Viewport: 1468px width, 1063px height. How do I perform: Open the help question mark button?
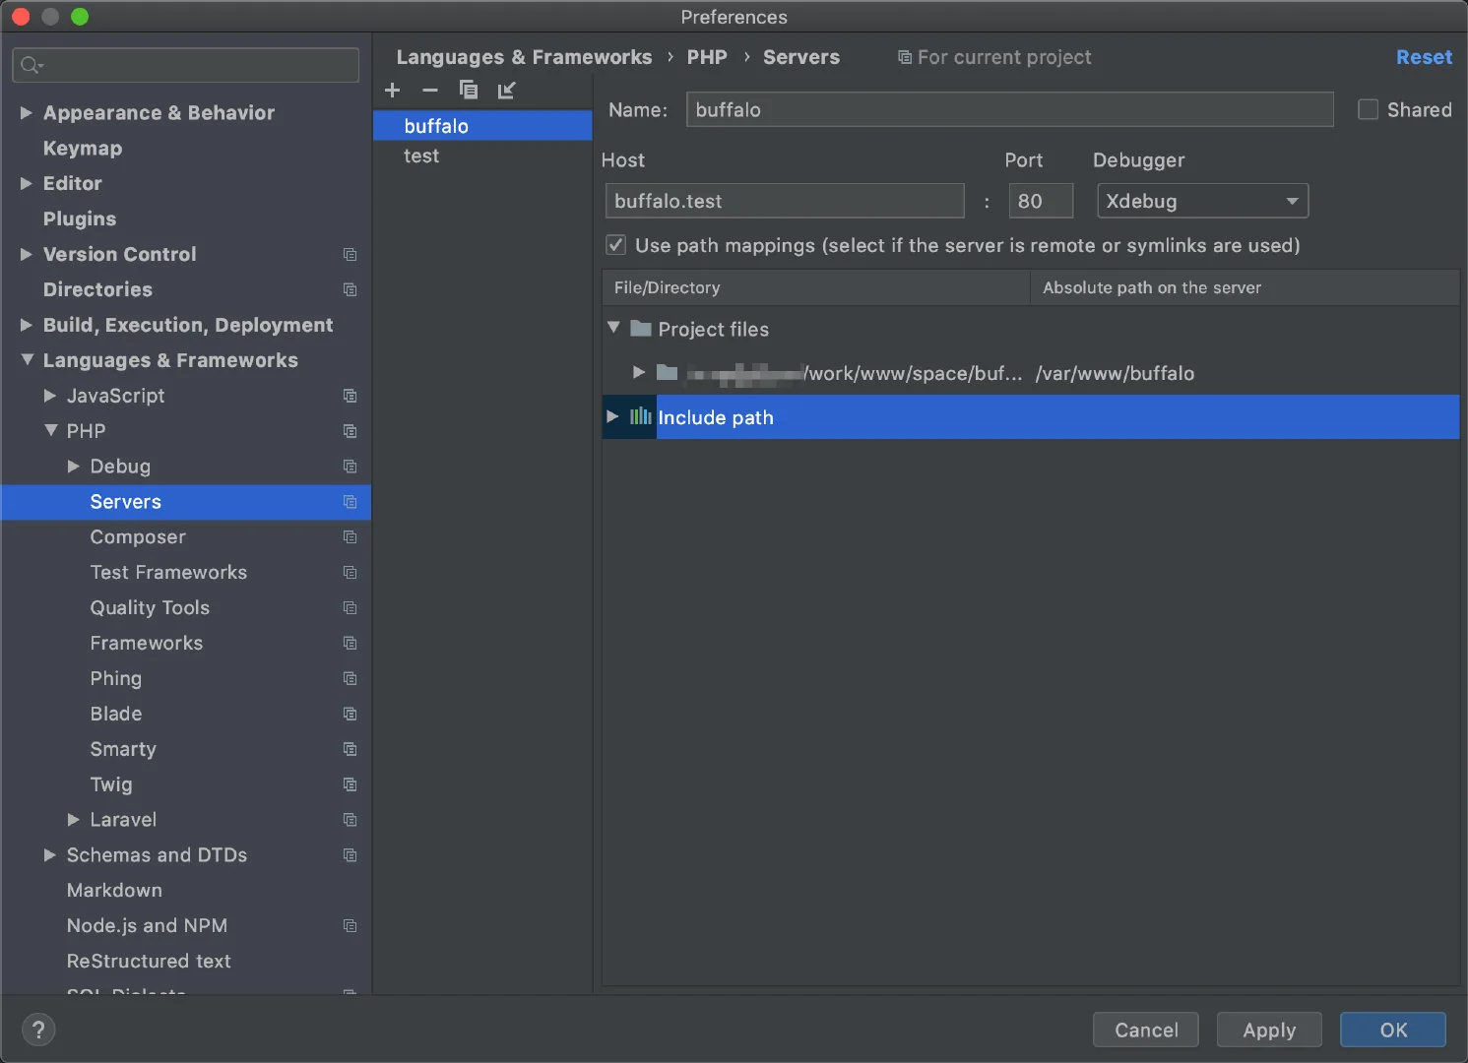pos(38,1030)
